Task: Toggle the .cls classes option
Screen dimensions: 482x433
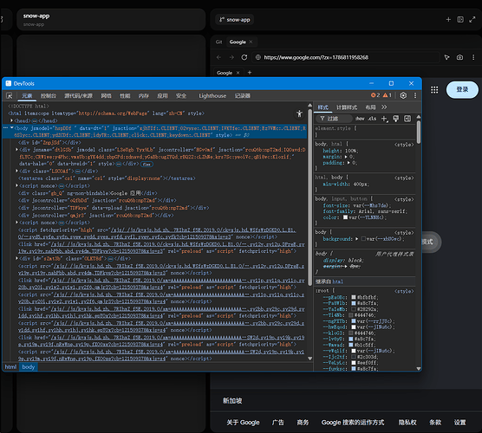Action: [372, 119]
